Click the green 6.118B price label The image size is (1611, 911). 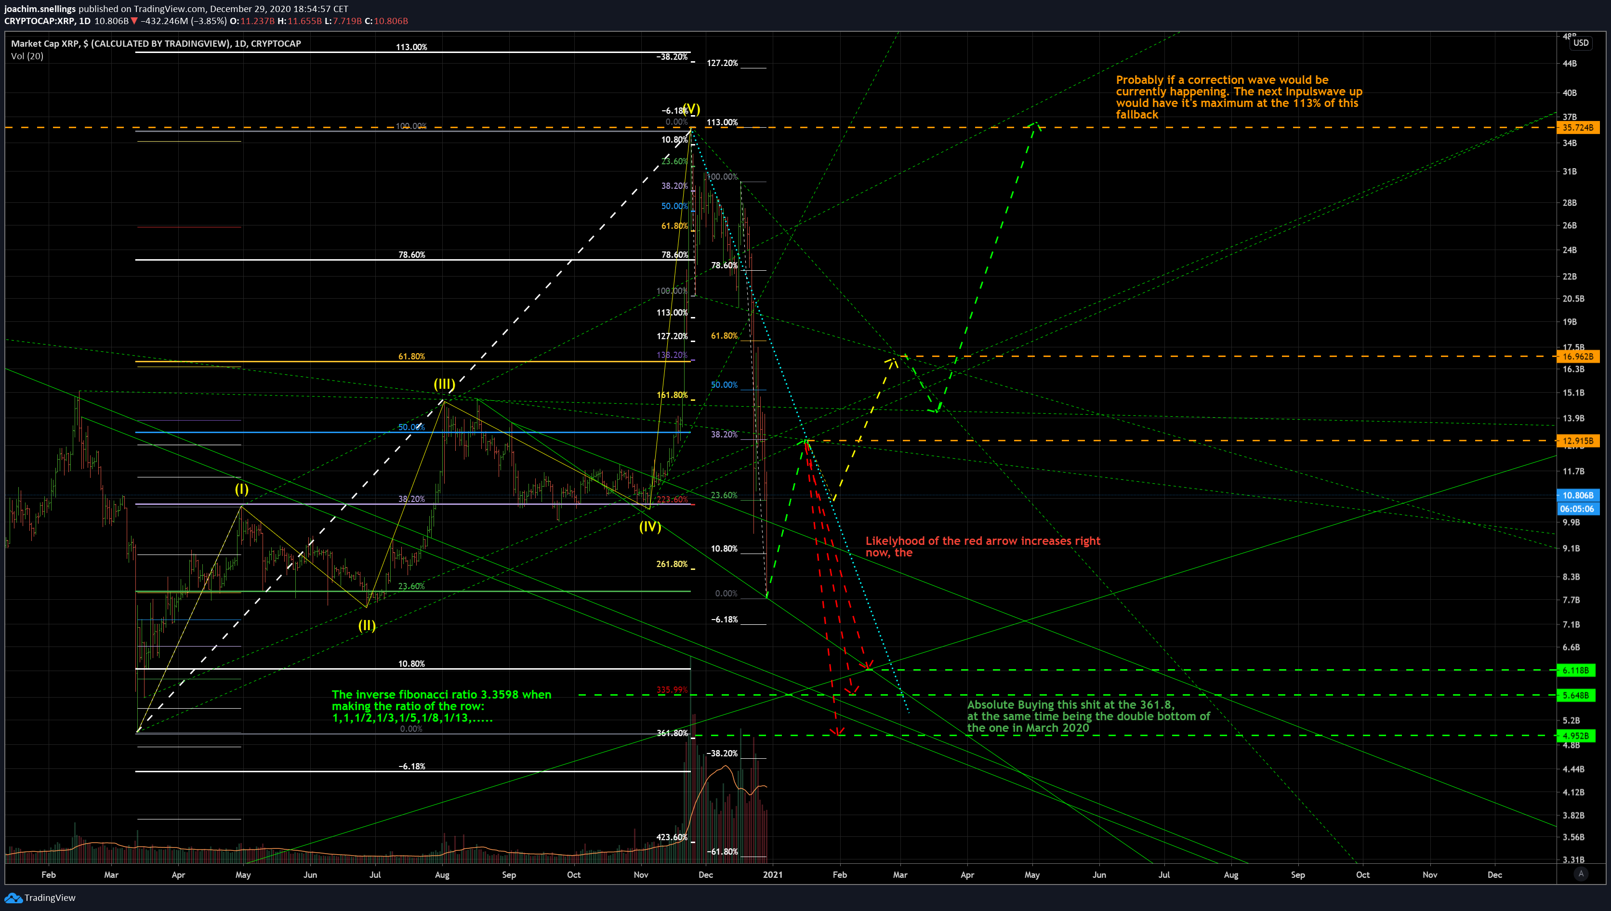[1575, 670]
